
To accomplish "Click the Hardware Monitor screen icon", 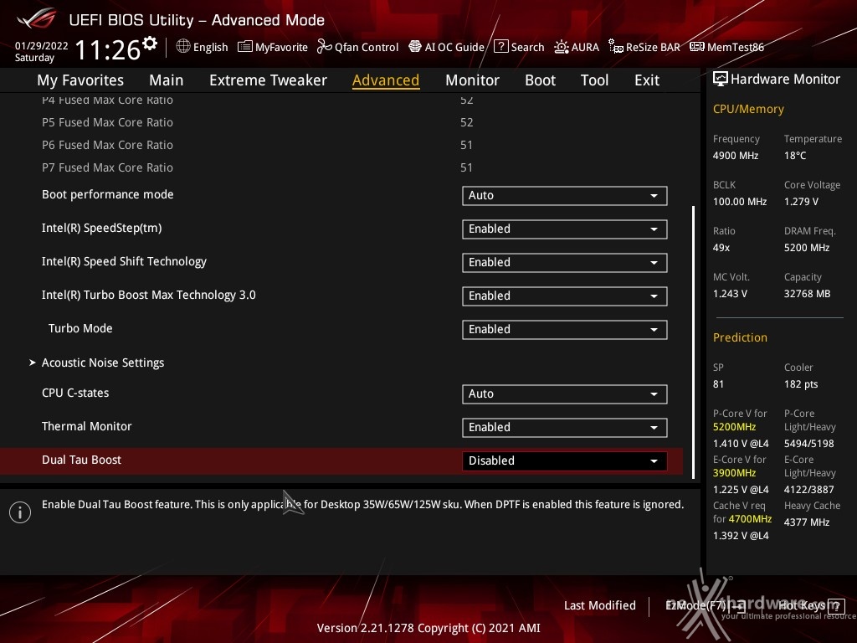I will coord(721,79).
